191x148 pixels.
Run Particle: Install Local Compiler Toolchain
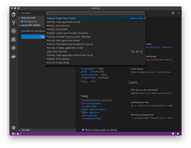tap(96, 33)
